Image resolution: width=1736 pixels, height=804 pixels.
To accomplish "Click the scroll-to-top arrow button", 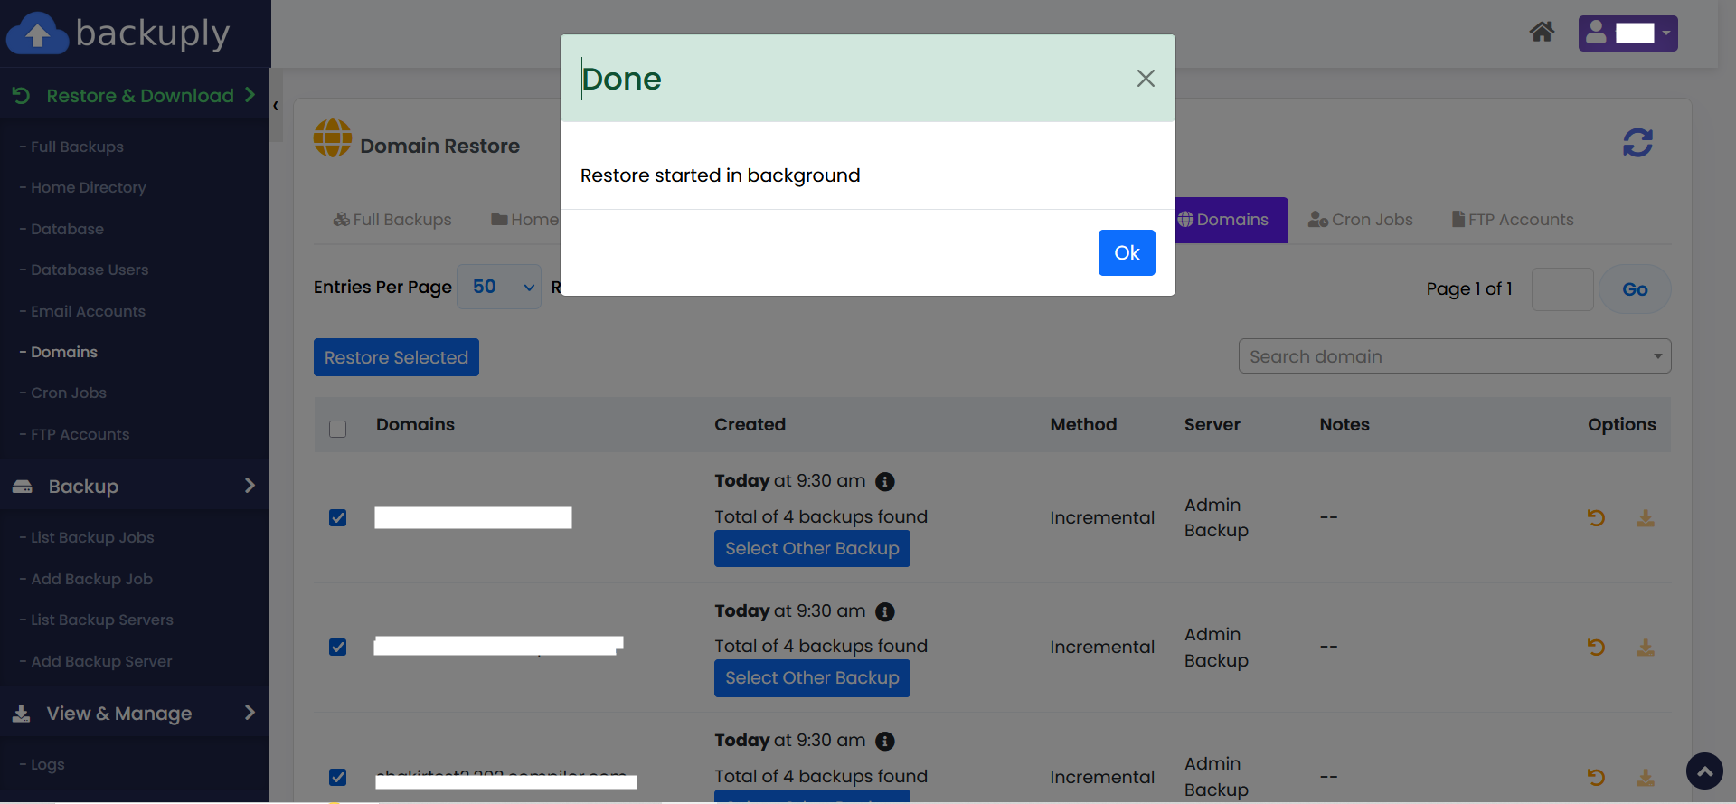I will point(1704,771).
